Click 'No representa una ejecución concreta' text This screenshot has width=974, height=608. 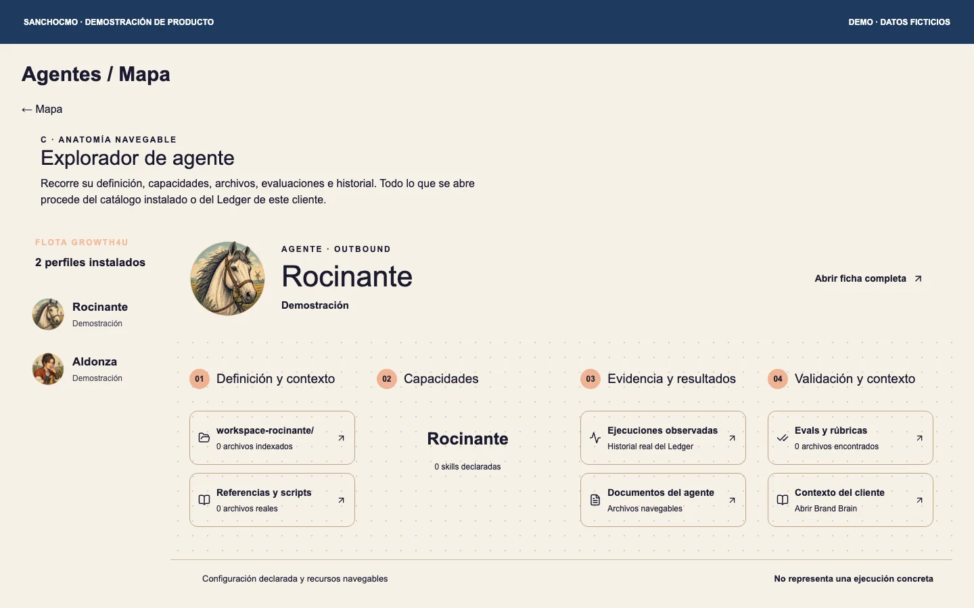(854, 579)
